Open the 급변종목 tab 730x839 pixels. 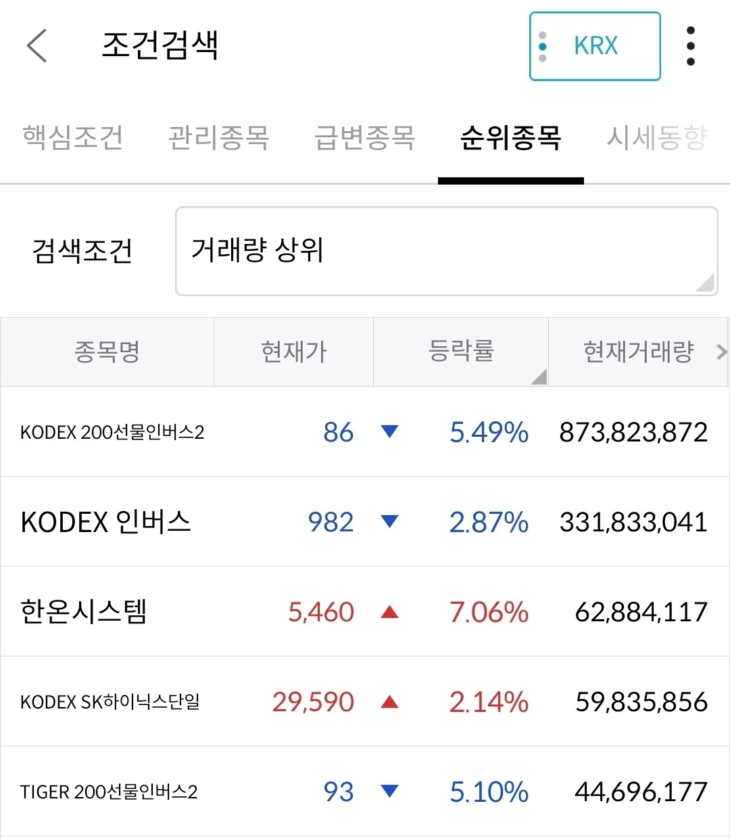point(365,137)
